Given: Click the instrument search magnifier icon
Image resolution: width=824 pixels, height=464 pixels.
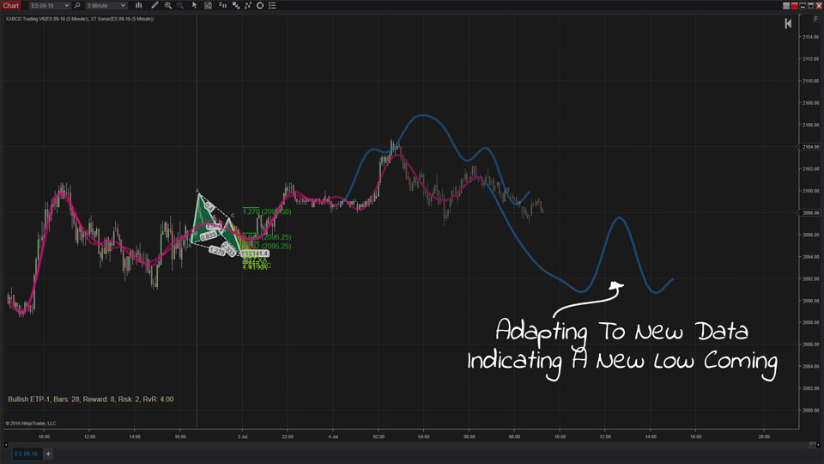Looking at the screenshot, I should (77, 5).
